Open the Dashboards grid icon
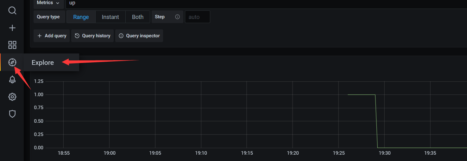This screenshot has height=161, width=467. coord(12,45)
